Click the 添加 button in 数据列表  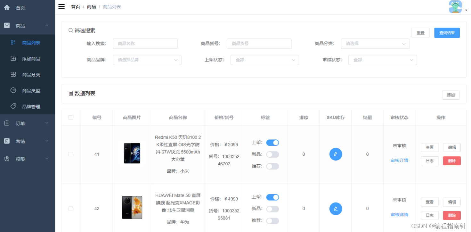pyautogui.click(x=451, y=95)
